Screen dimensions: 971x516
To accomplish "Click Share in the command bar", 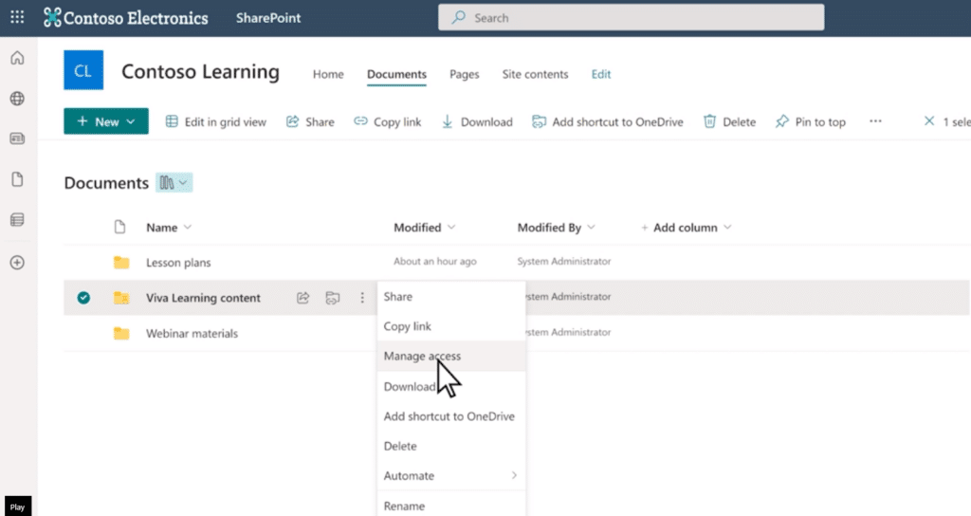I will pyautogui.click(x=310, y=122).
